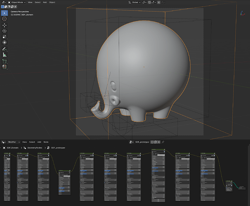This screenshot has width=250, height=206.
Task: Open the node editor View menu
Action: pos(24,142)
